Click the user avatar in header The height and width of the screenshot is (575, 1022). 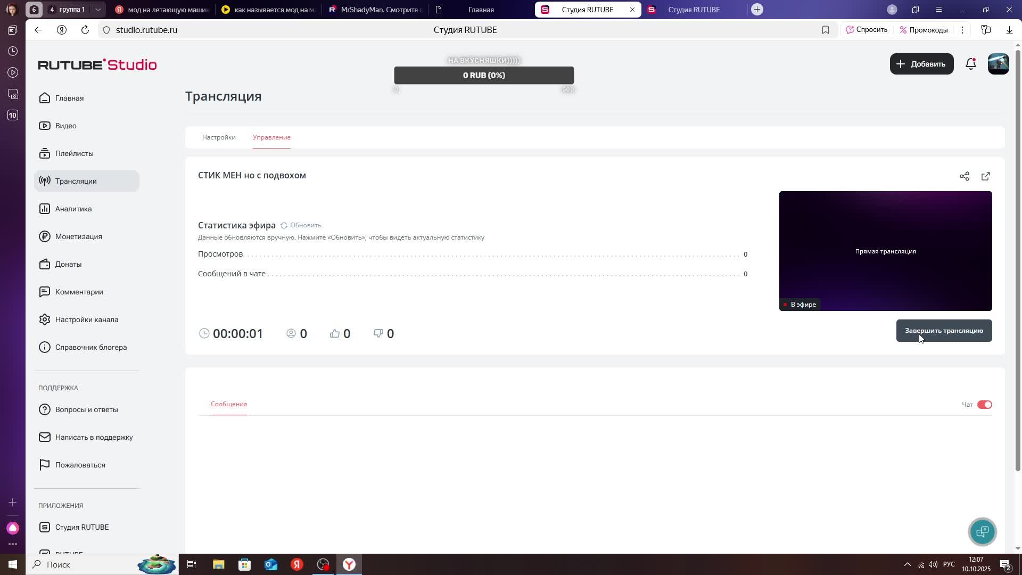[x=998, y=64]
